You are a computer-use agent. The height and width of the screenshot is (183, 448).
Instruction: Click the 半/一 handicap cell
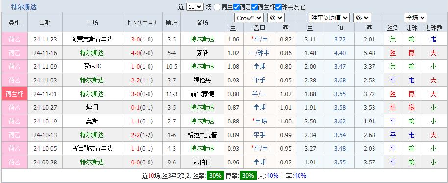tap(259, 94)
